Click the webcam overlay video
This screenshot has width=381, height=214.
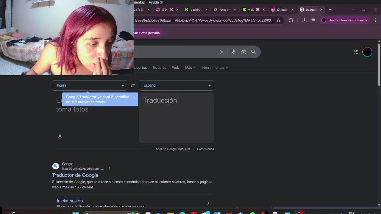67,37
